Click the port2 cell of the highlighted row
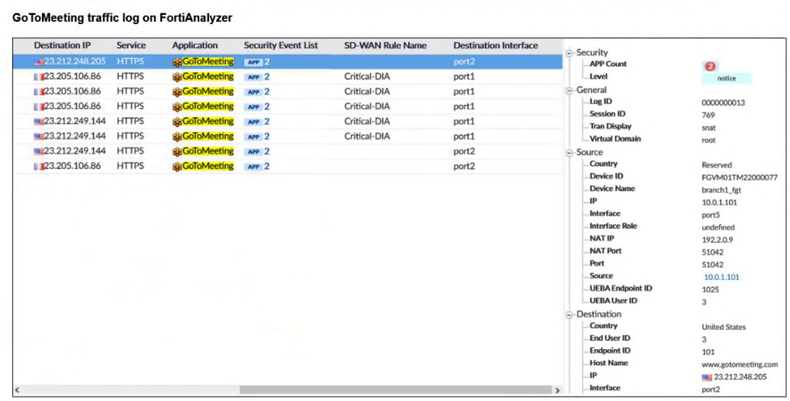The image size is (790, 401). (464, 61)
